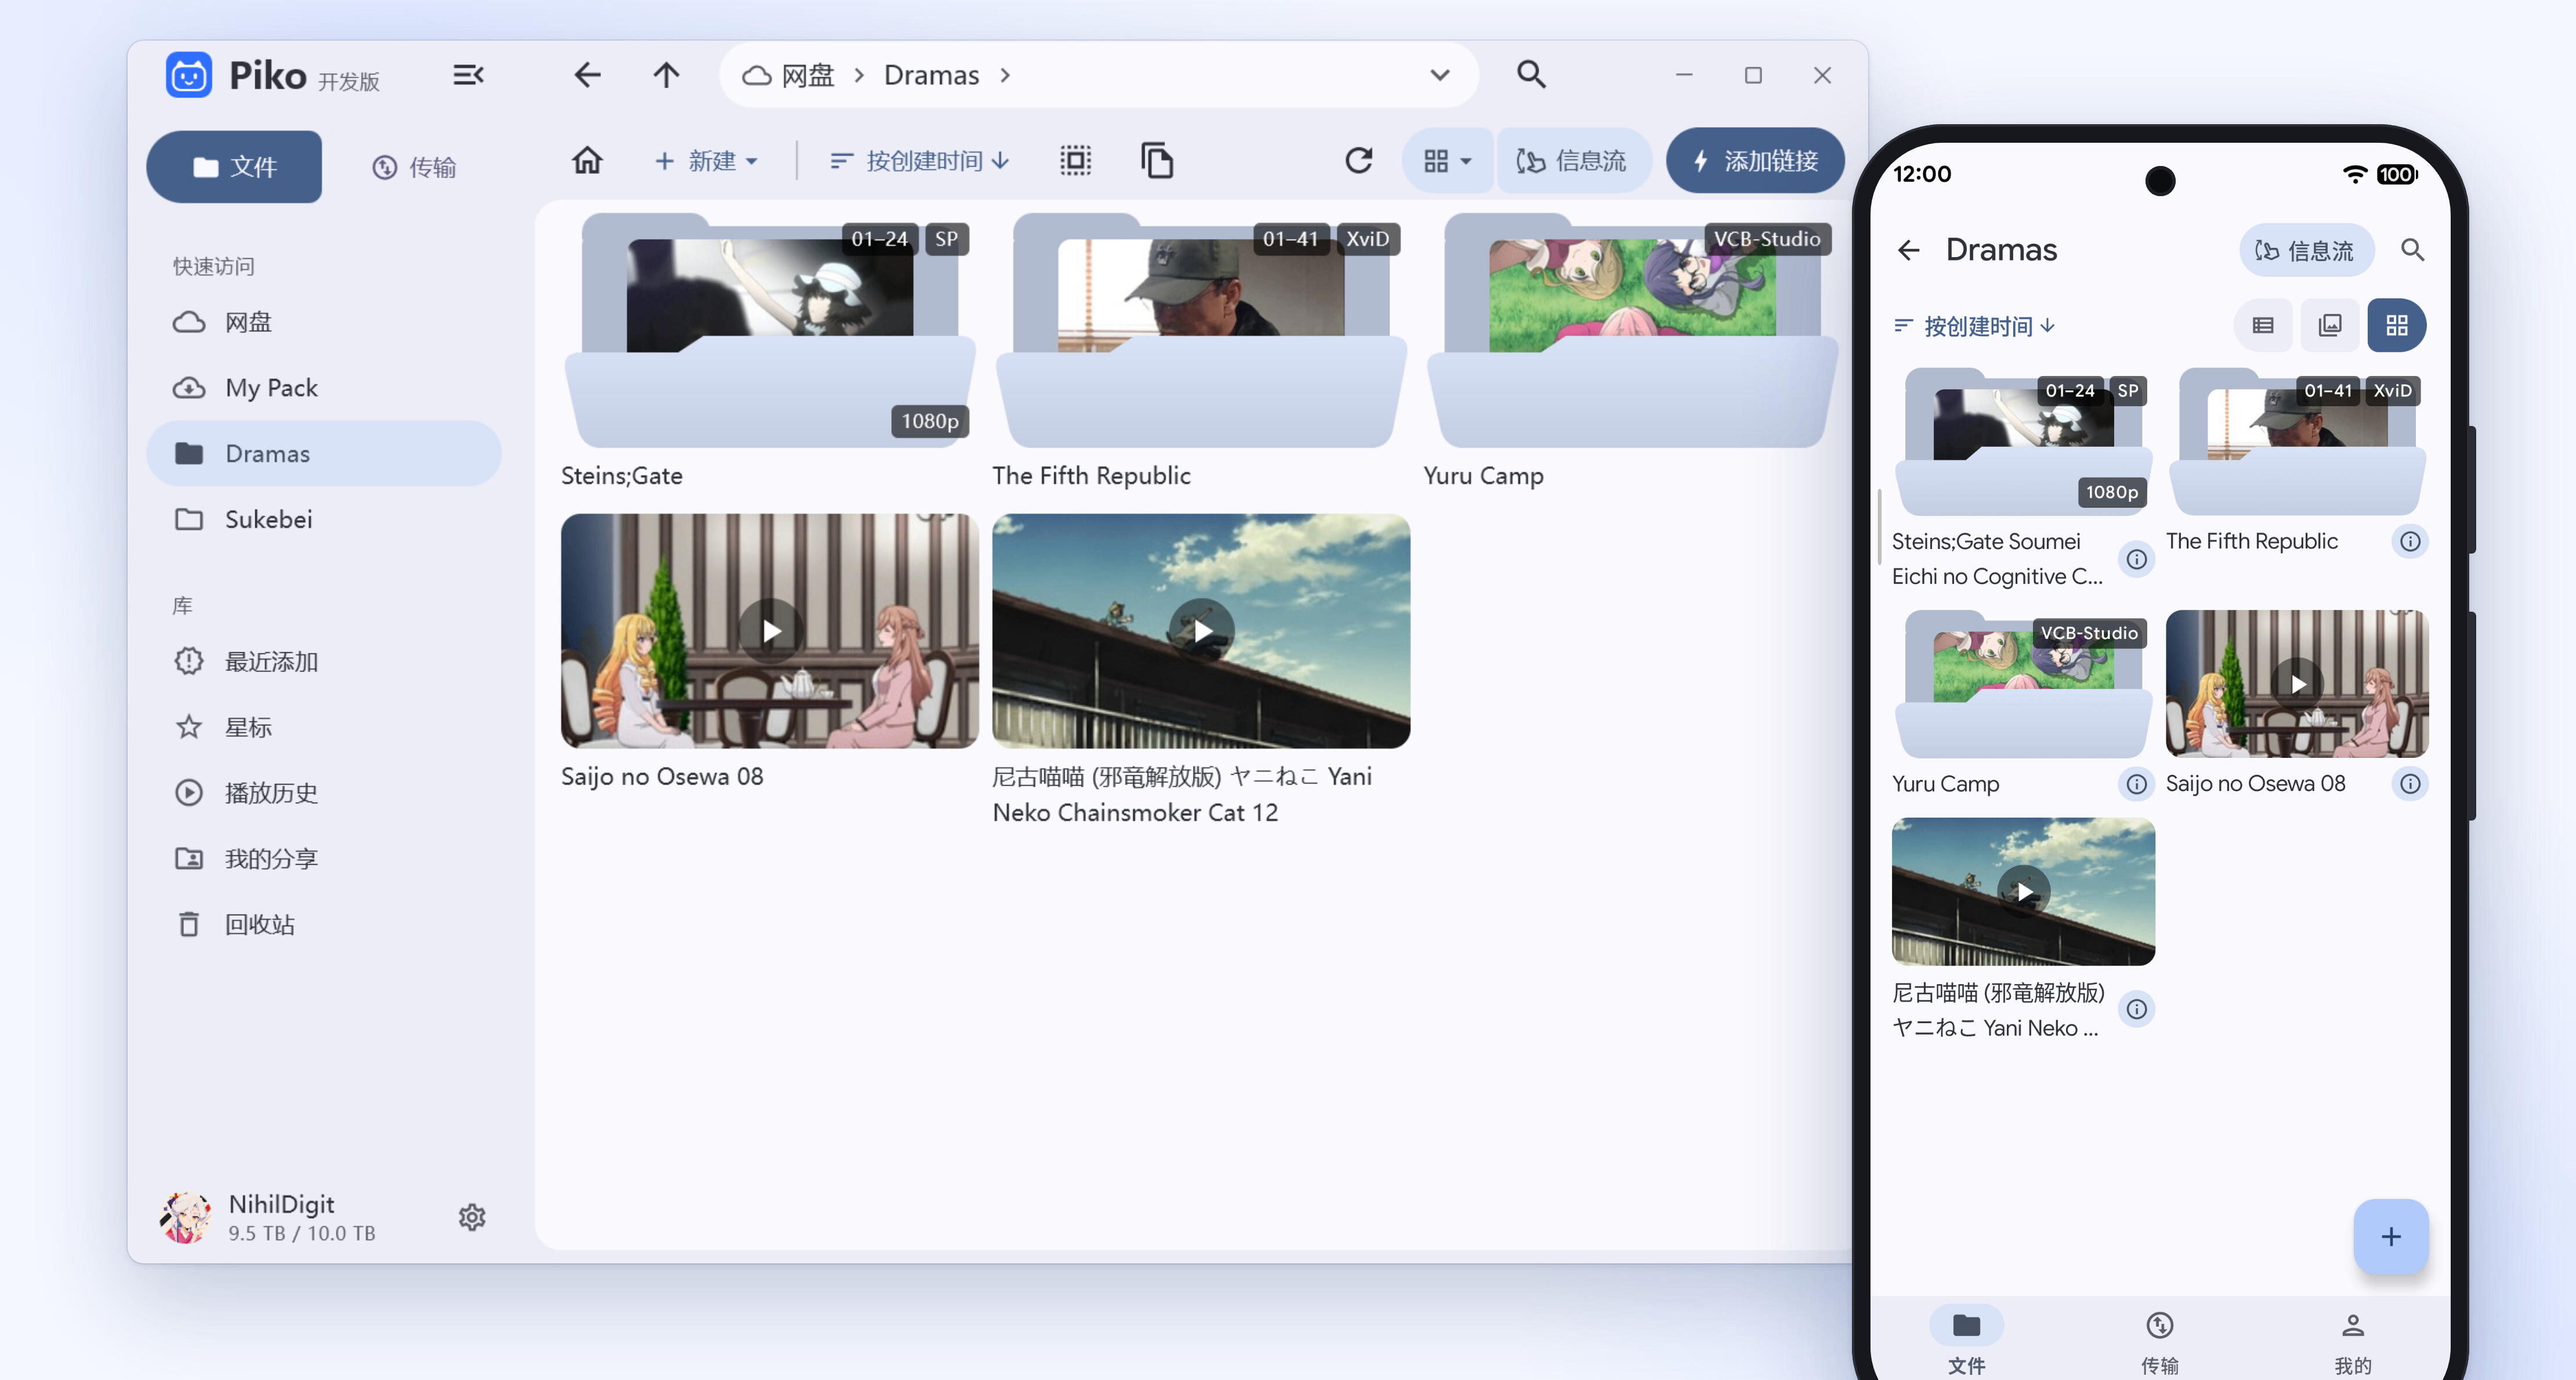Screen dimensions: 2576x1380
Task: Play Saijo no Osewa 08 desktop video
Action: pos(770,631)
